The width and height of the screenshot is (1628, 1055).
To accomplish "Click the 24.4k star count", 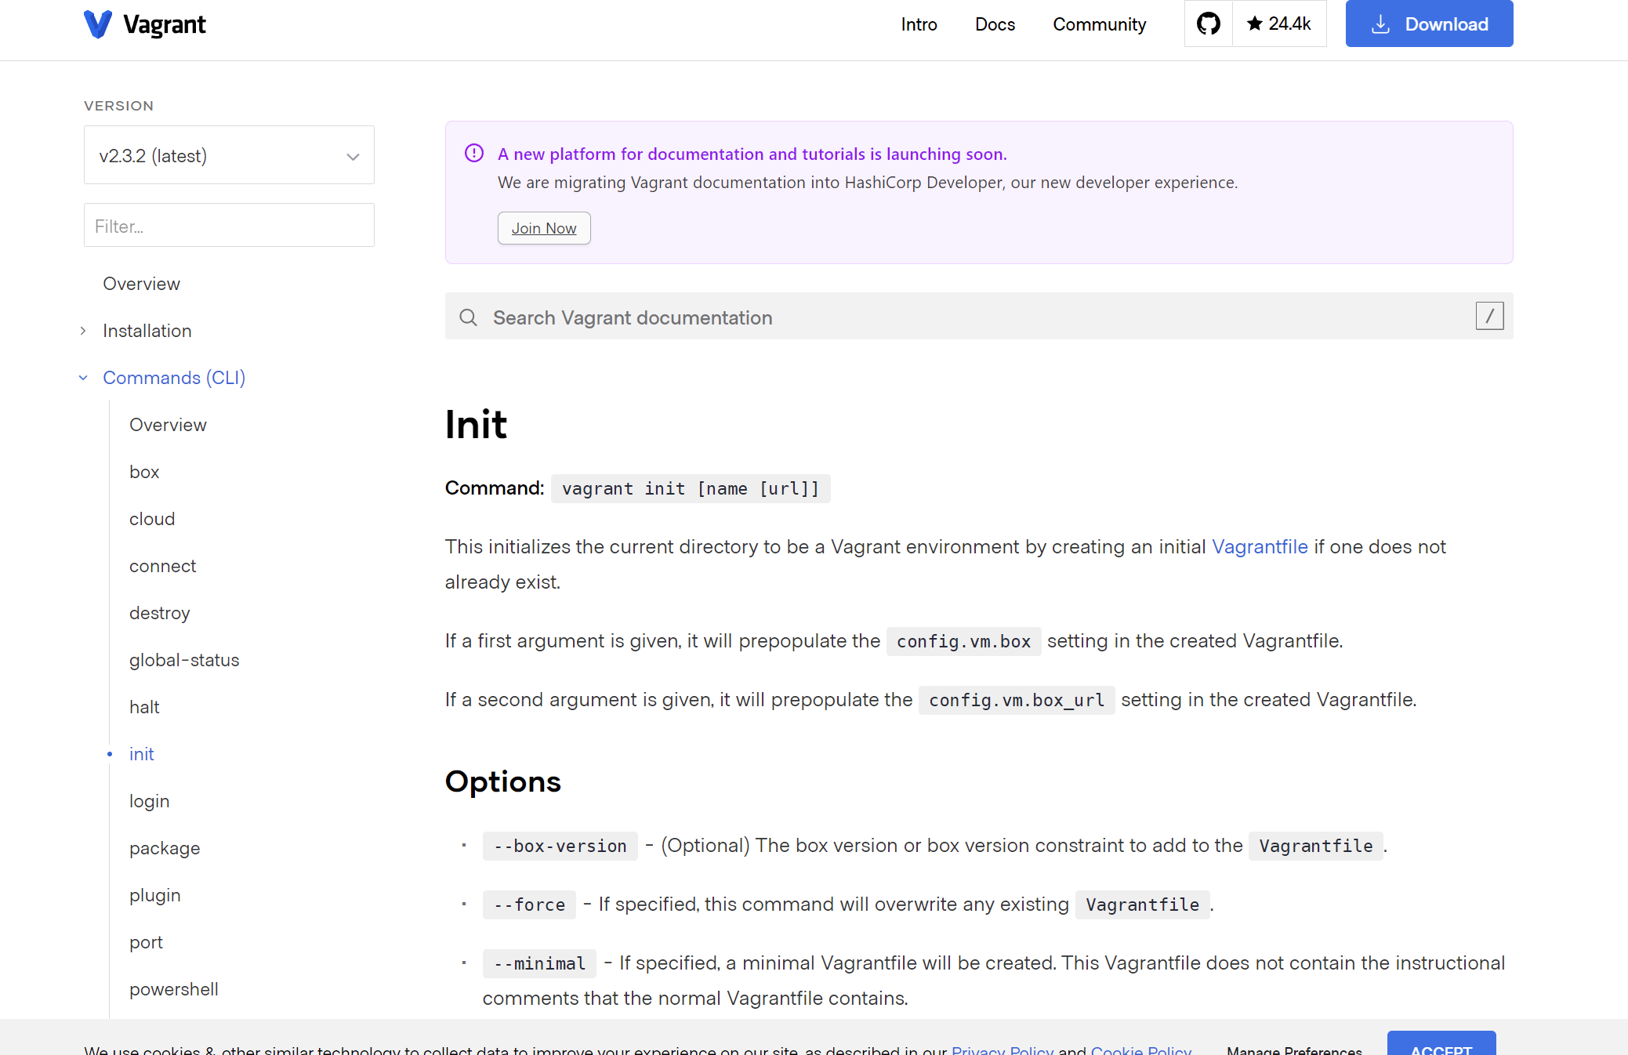I will tap(1279, 24).
